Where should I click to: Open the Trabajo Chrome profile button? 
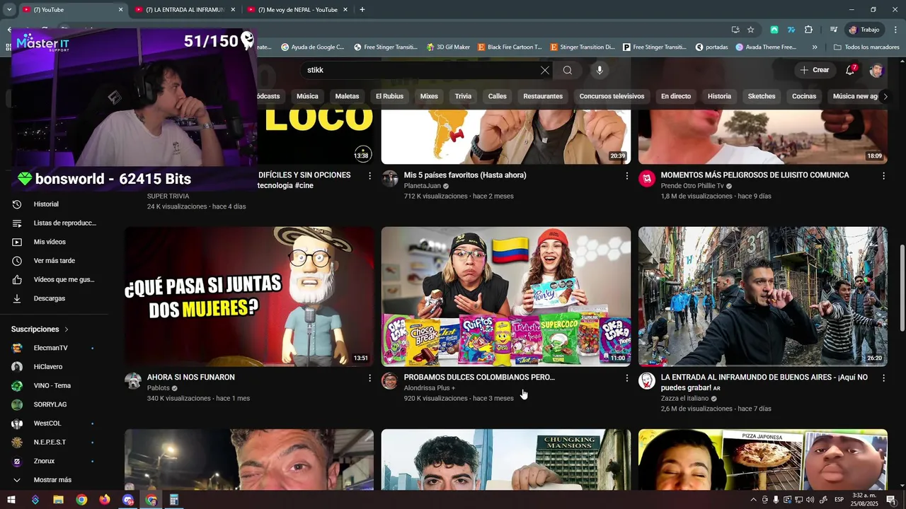point(865,30)
